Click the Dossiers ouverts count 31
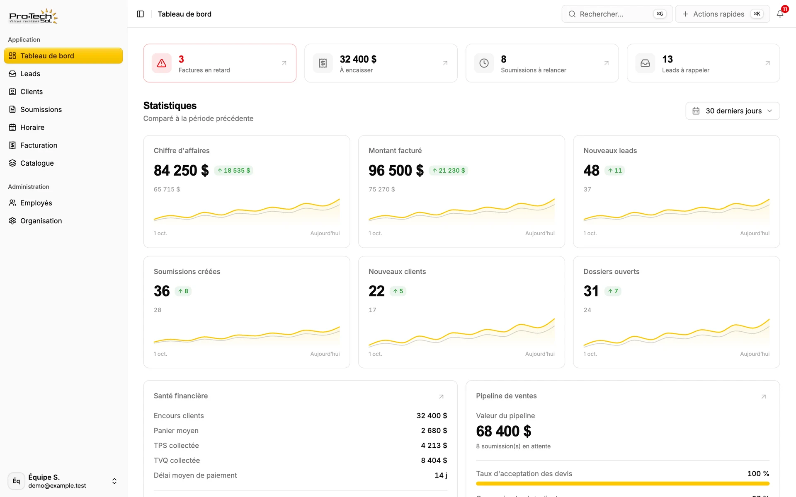This screenshot has height=497, width=796. (x=591, y=291)
